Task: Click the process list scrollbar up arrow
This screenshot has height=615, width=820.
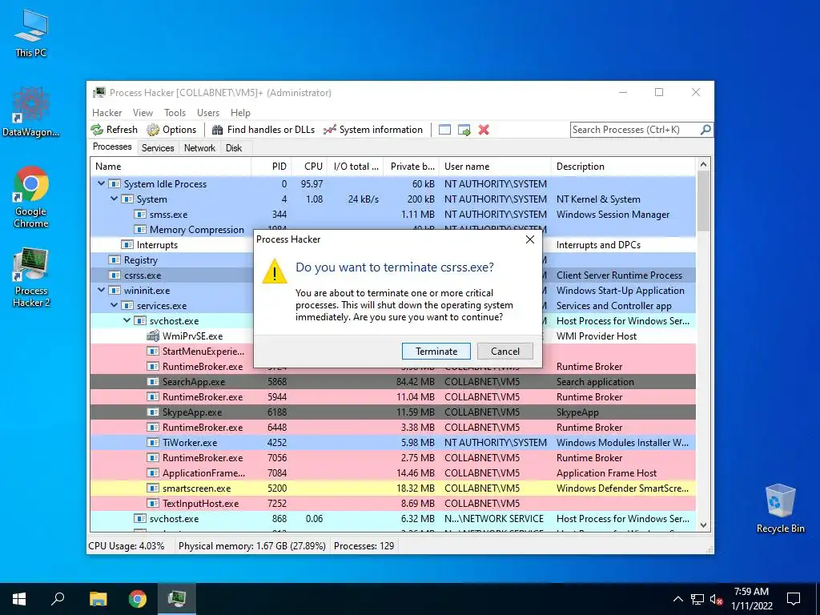Action: coord(703,164)
